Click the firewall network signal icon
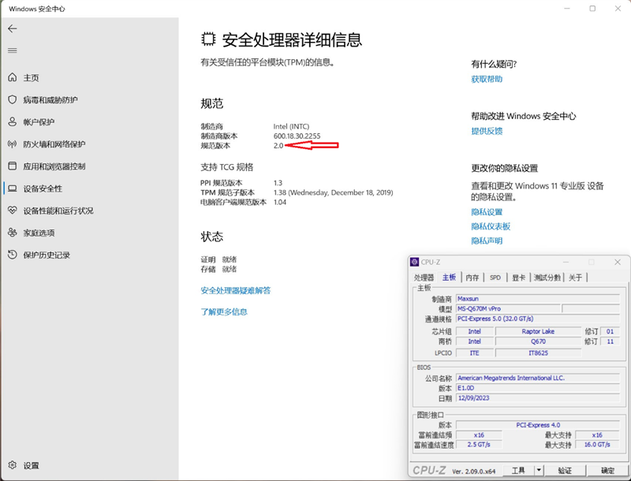 click(13, 144)
